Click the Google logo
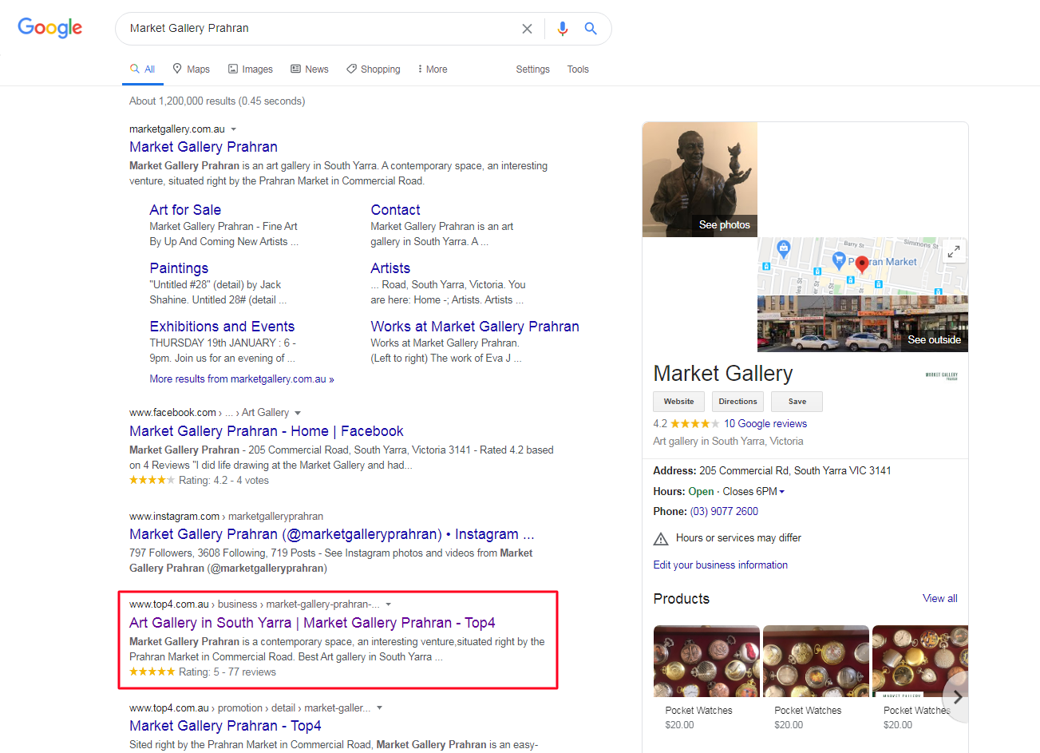Image resolution: width=1040 pixels, height=753 pixels. pos(49,28)
